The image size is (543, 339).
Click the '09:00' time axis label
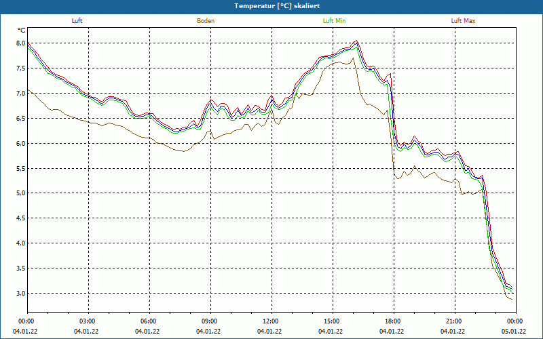pos(208,321)
